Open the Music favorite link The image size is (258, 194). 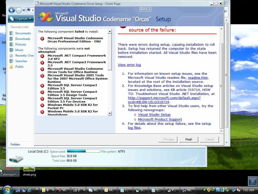19,50
